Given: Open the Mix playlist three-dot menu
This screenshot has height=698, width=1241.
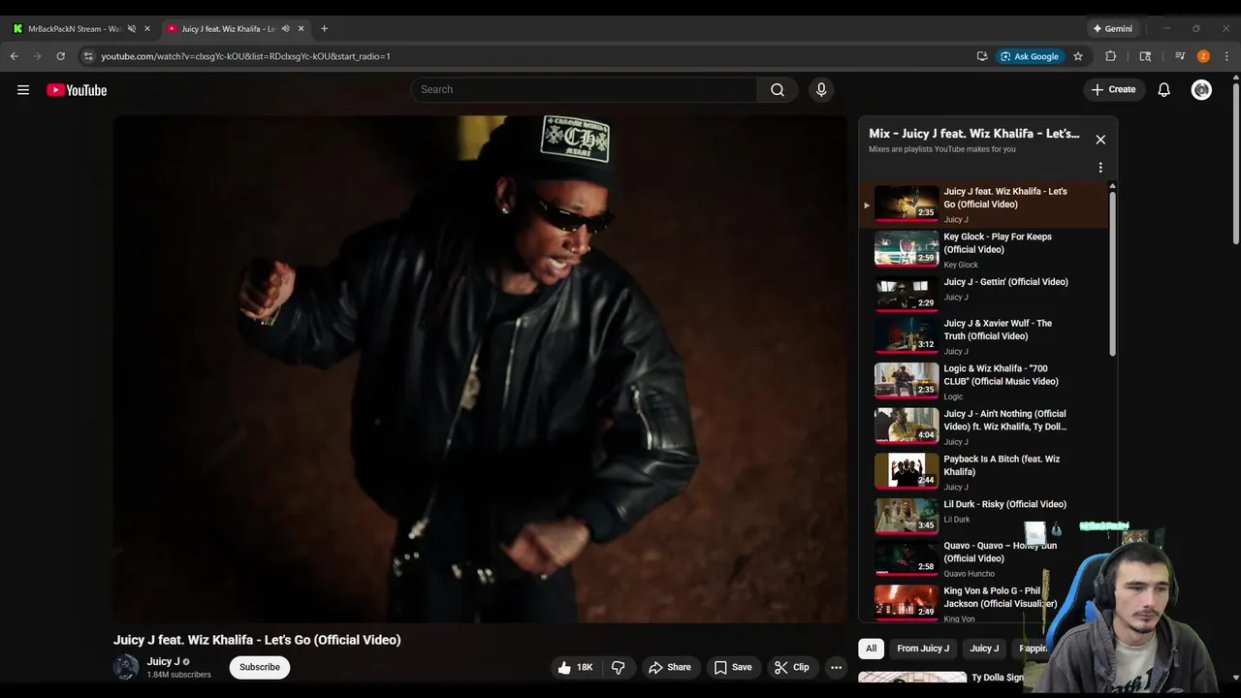Looking at the screenshot, I should (x=1100, y=168).
